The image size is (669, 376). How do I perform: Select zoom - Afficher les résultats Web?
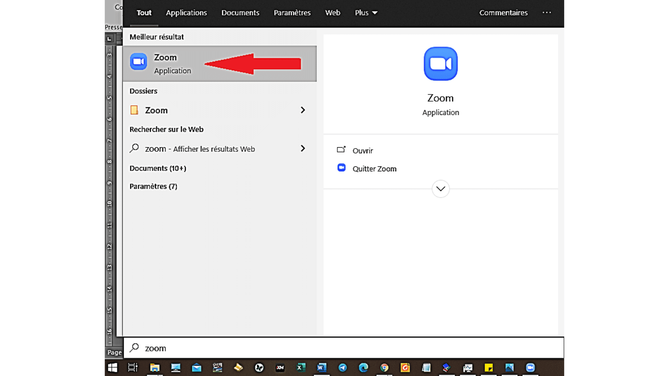(x=220, y=149)
